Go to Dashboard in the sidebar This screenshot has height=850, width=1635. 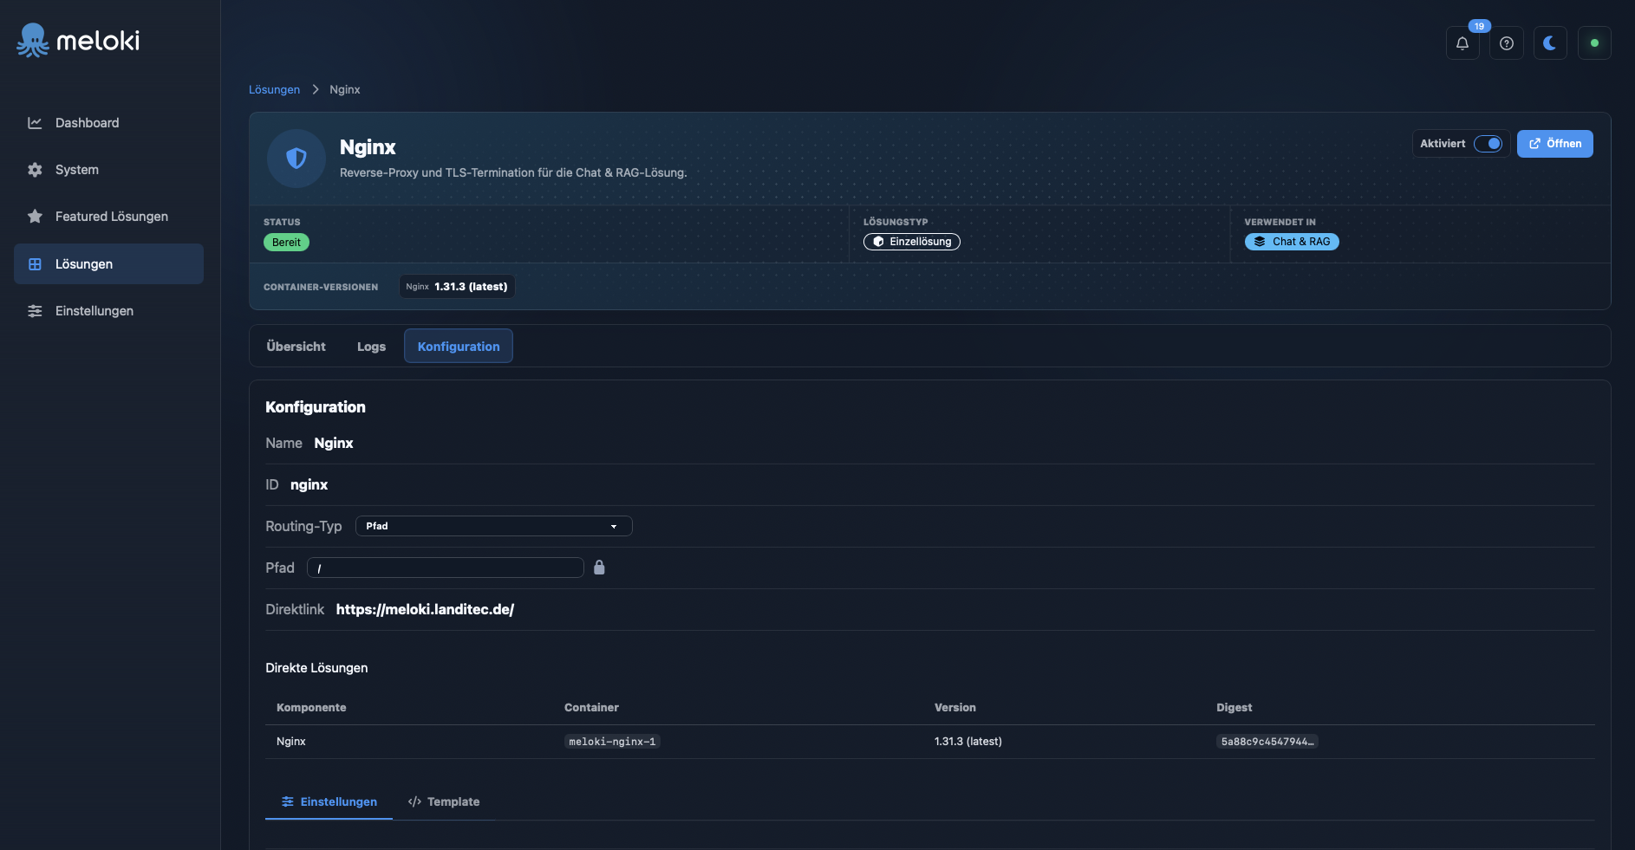tap(108, 123)
